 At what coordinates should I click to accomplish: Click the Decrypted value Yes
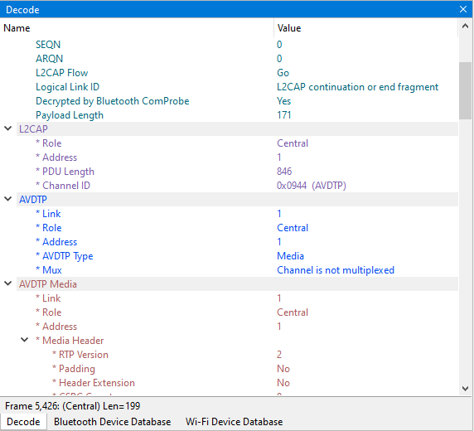(284, 101)
